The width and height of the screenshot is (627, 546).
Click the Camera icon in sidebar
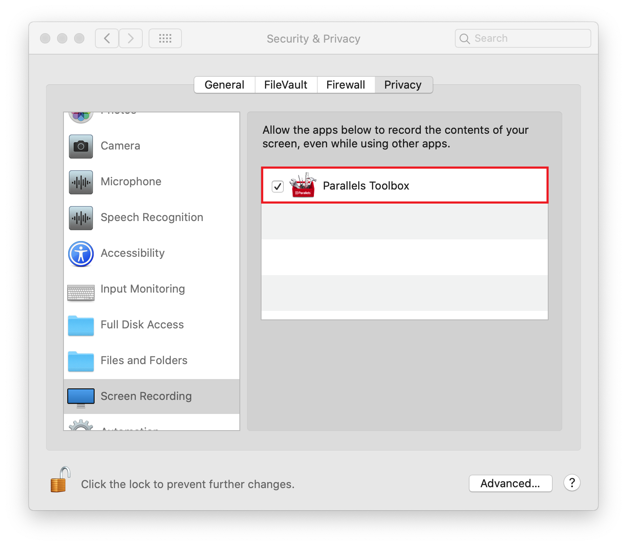point(81,147)
